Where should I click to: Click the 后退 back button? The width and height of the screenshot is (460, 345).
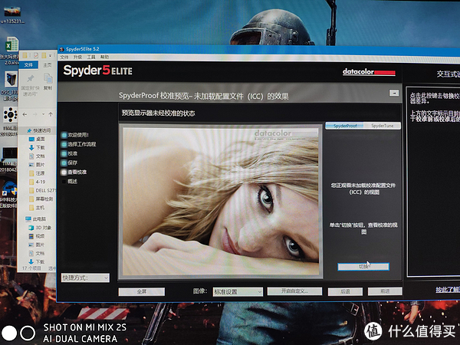(345, 291)
